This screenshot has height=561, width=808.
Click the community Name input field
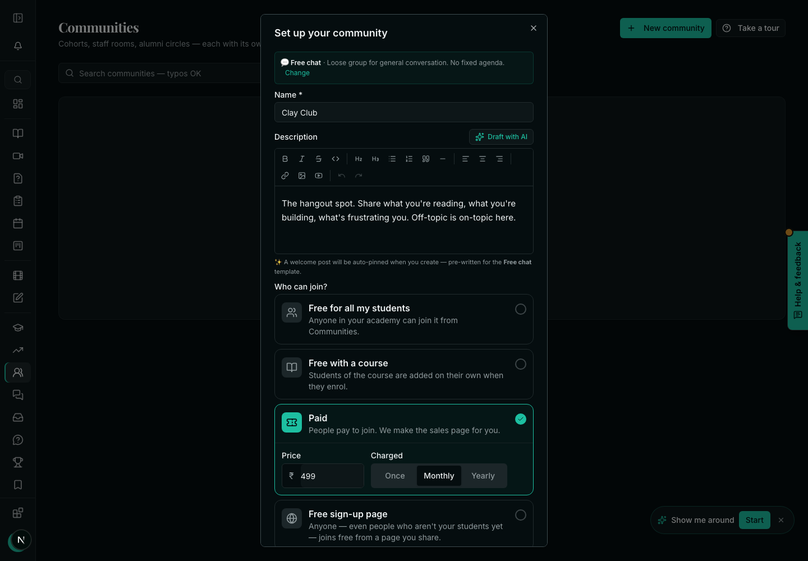404,112
